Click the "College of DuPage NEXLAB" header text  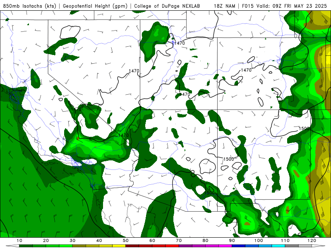pos(167,6)
